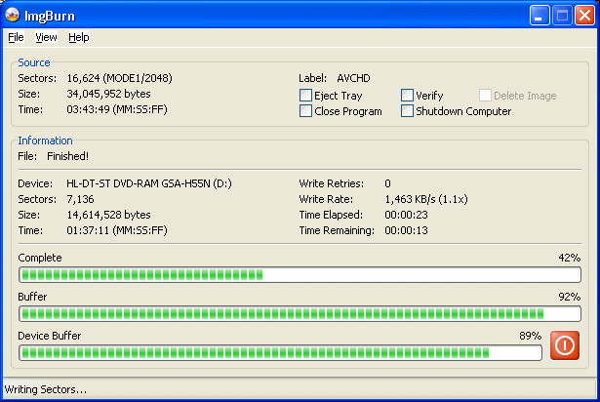
Task: Tick the Shutdown Computer checkbox
Action: coord(407,111)
